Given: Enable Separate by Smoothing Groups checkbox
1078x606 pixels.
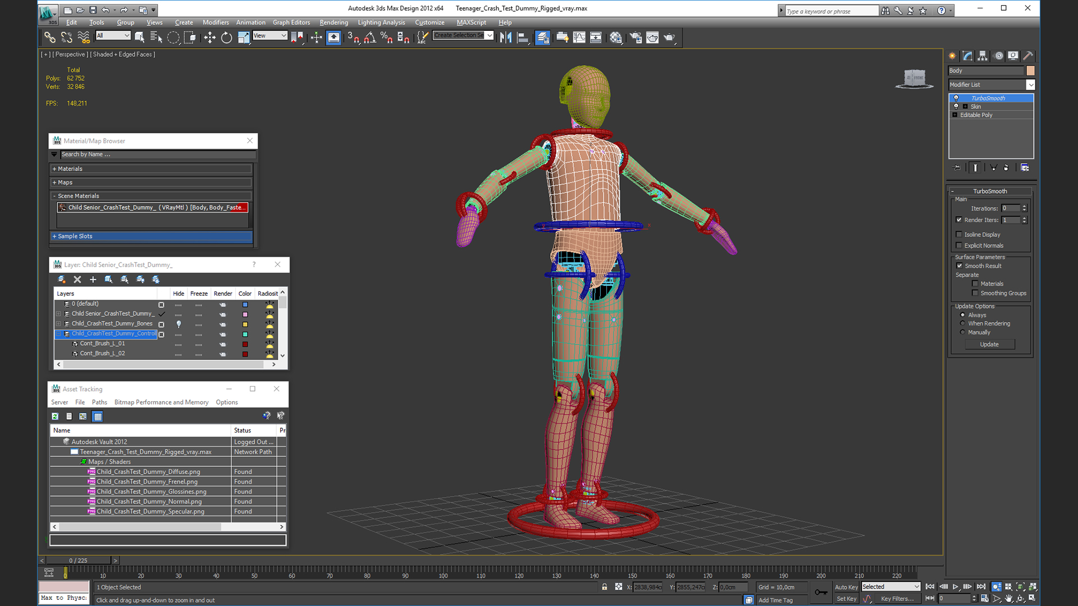Looking at the screenshot, I should (975, 293).
